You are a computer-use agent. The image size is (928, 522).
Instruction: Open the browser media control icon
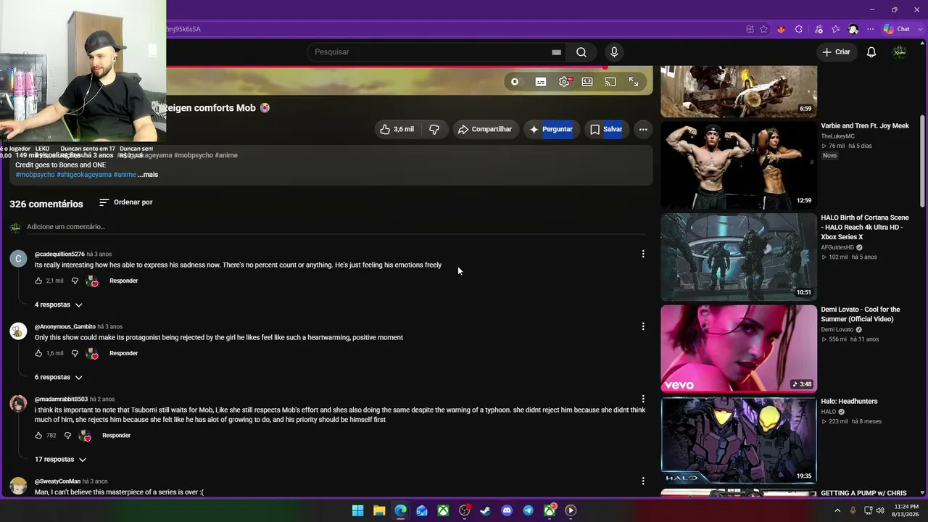coord(819,29)
